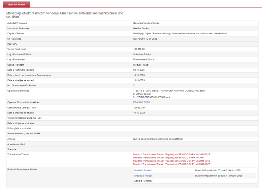Open treasury transactions for ERALD-G 2012-2013

tap(171, 154)
